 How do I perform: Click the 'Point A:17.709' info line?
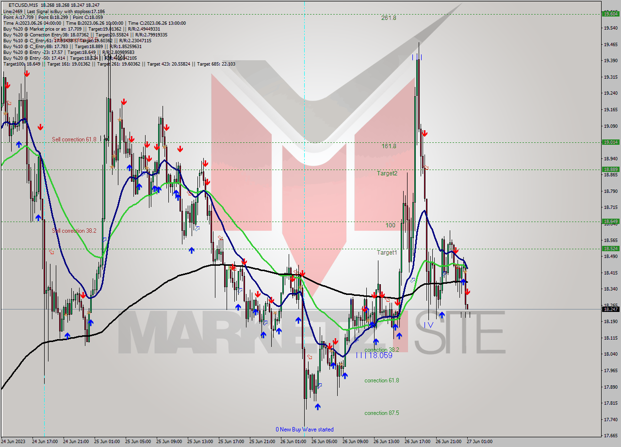pyautogui.click(x=52, y=17)
